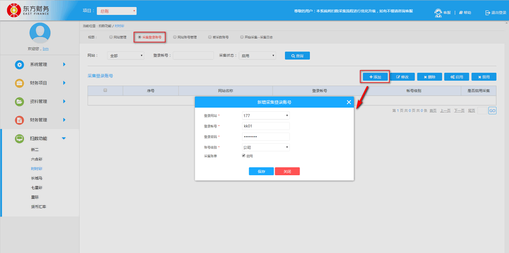Image resolution: width=509 pixels, height=253 pixels.
Task: Click the 资料管理 folder icon
Action: click(x=19, y=102)
